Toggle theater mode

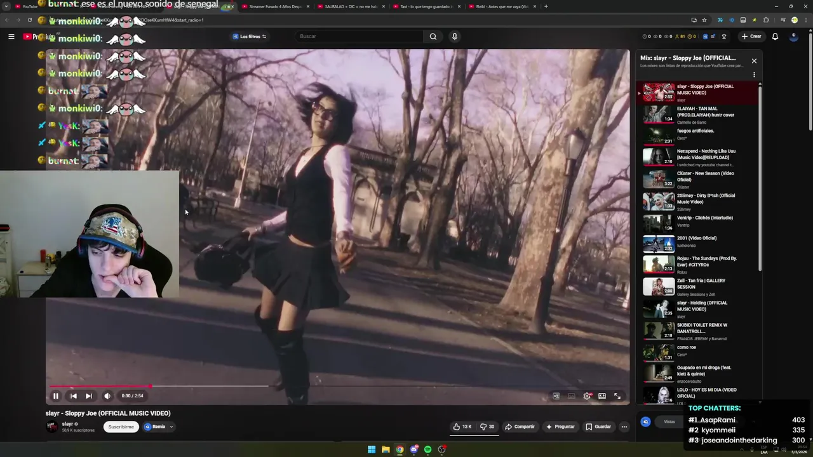coord(602,395)
